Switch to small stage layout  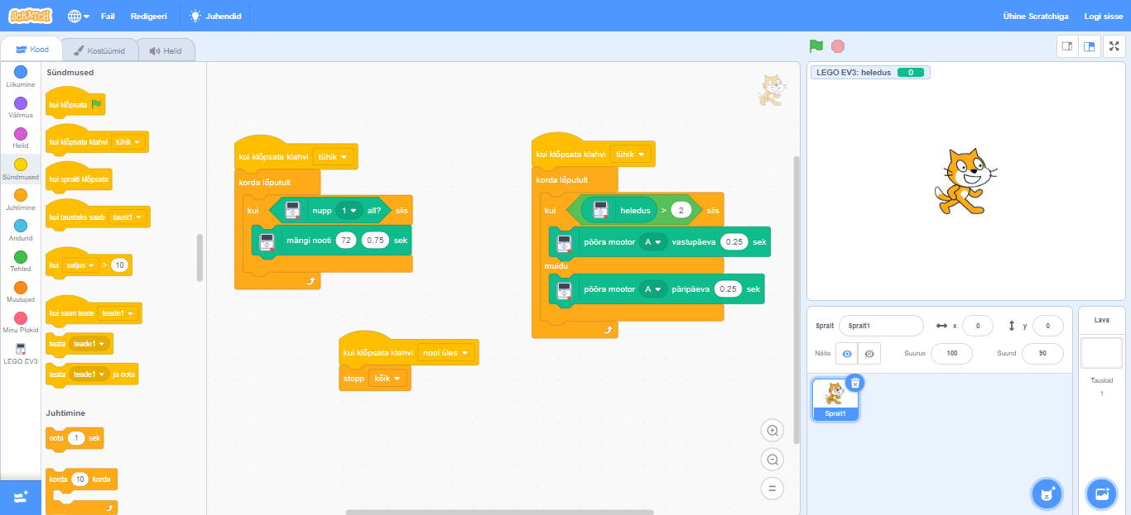1068,46
